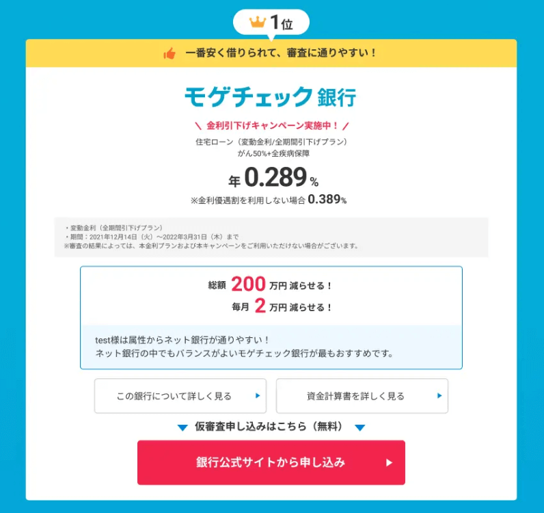Click yellow banner 一番安く借りられて text
This screenshot has height=513, width=544.
(281, 53)
